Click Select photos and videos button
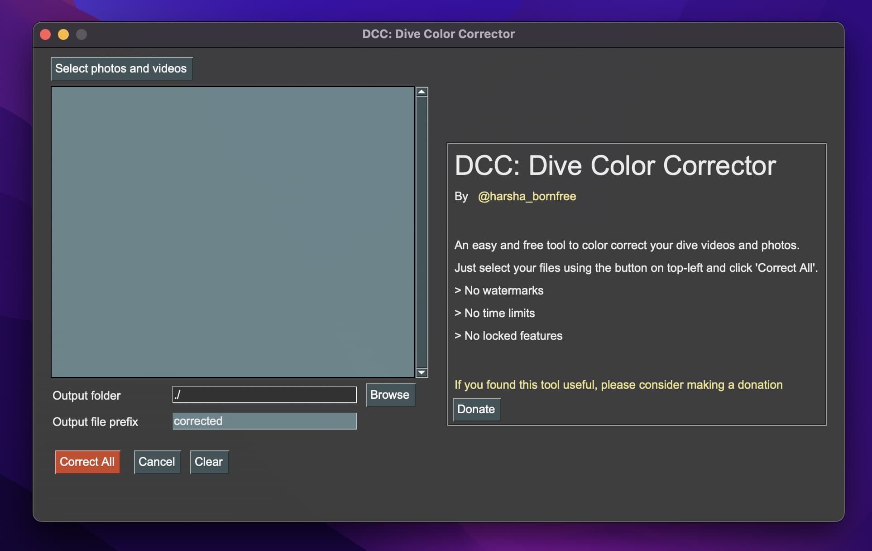The height and width of the screenshot is (551, 872). coord(121,68)
